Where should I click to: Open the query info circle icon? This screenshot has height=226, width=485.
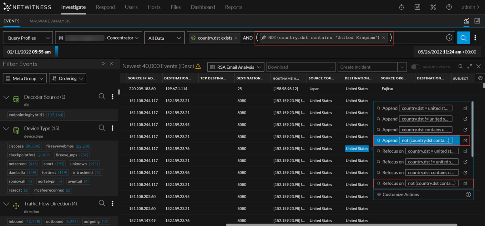[x=449, y=38]
